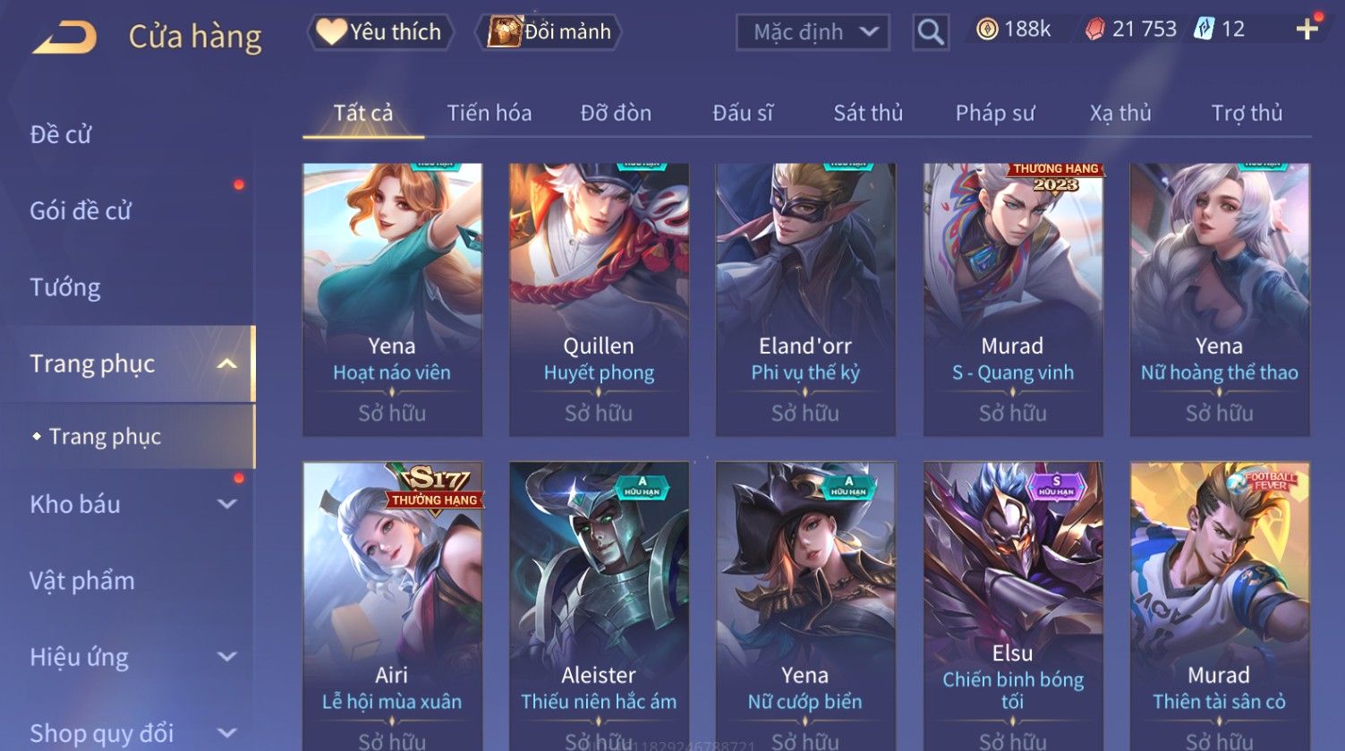
Task: Switch to the Sát thủ tab
Action: pos(868,113)
